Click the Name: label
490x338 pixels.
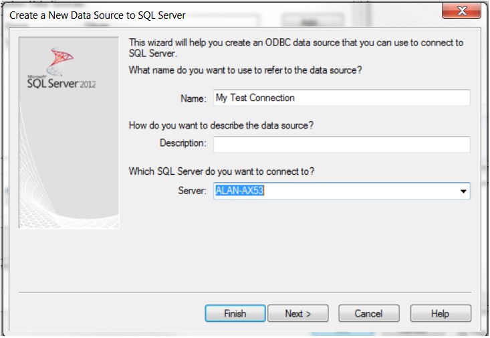pyautogui.click(x=193, y=98)
